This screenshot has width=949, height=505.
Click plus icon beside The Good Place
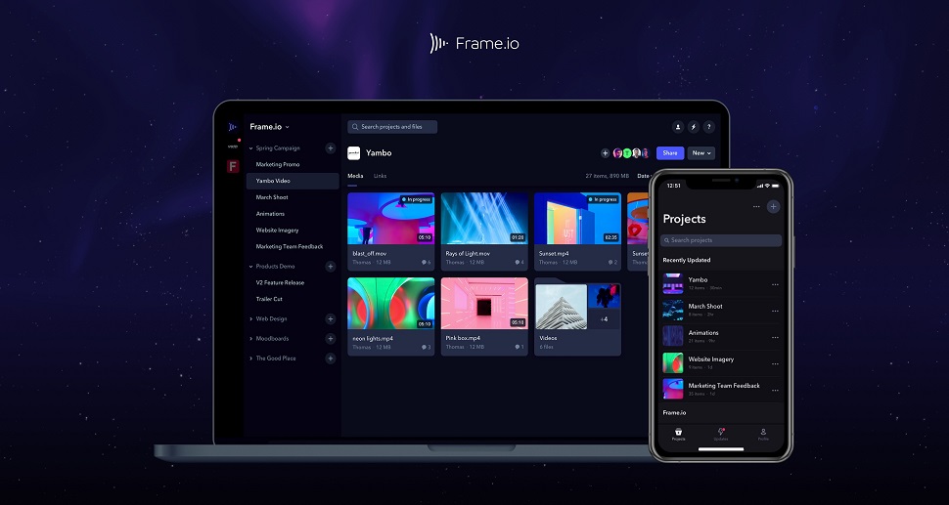tap(331, 358)
